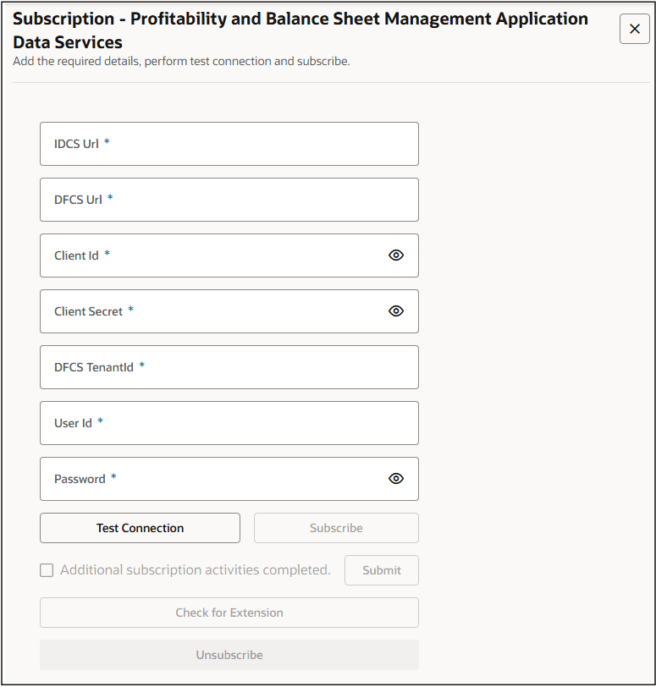656x687 pixels.
Task: Click into the Password field
Action: (212, 479)
